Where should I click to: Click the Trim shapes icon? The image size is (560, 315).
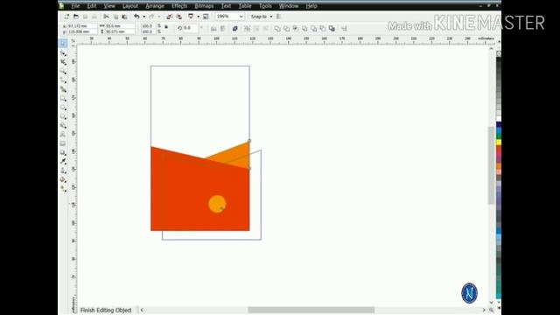coord(286,29)
